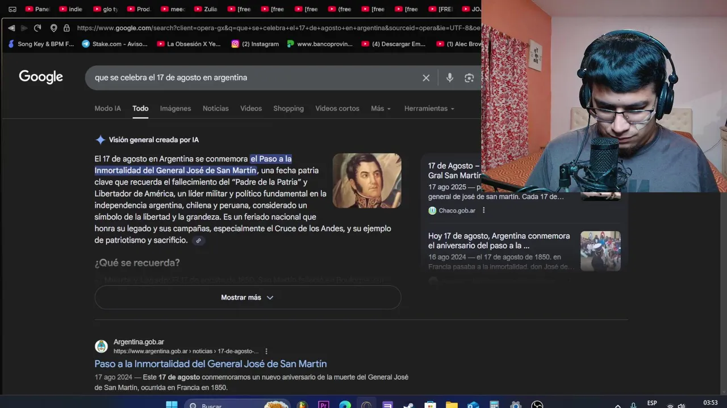This screenshot has height=408, width=727.
Task: Open the La Obsesión X Ye bookmark
Action: pos(189,44)
